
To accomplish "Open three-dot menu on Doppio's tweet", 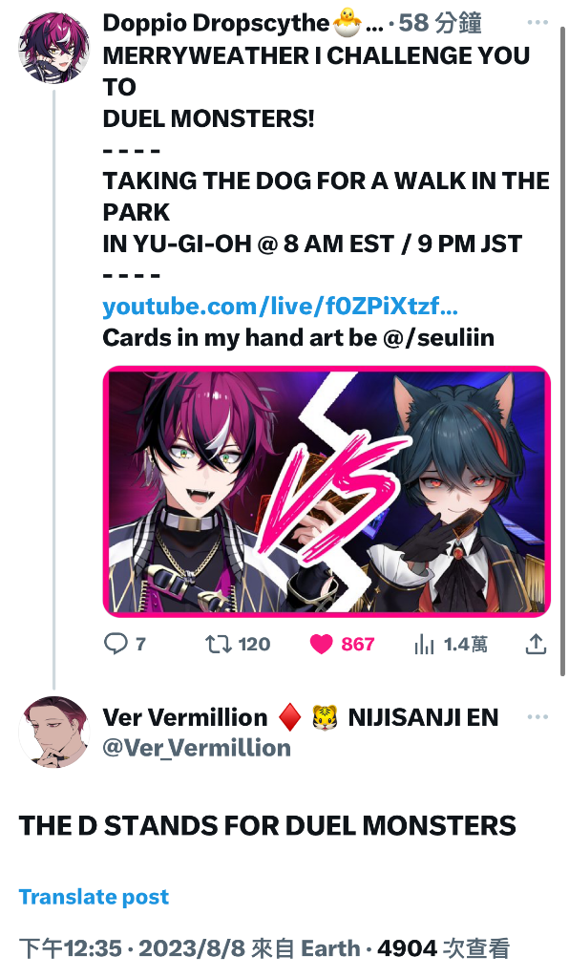I will pyautogui.click(x=537, y=22).
